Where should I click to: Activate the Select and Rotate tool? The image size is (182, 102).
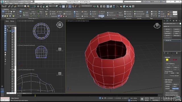(41, 7)
